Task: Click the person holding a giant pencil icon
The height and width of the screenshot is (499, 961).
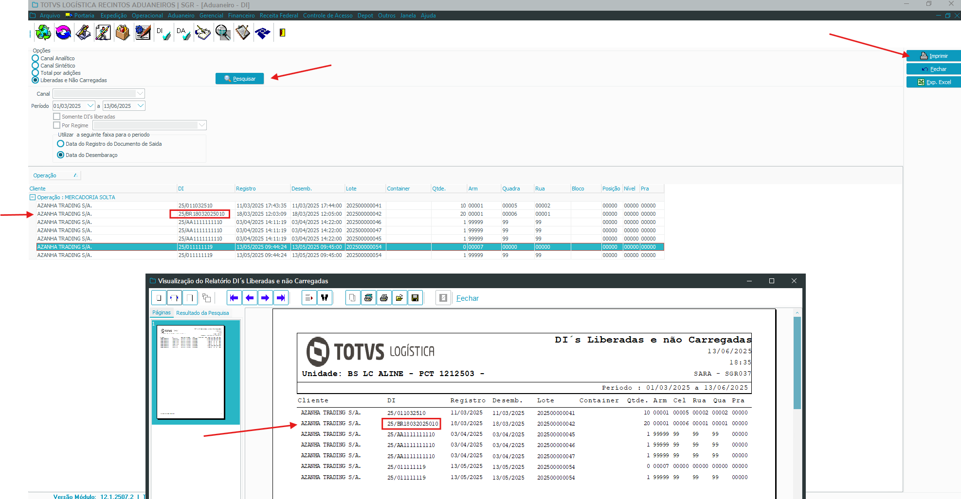Action: [103, 33]
